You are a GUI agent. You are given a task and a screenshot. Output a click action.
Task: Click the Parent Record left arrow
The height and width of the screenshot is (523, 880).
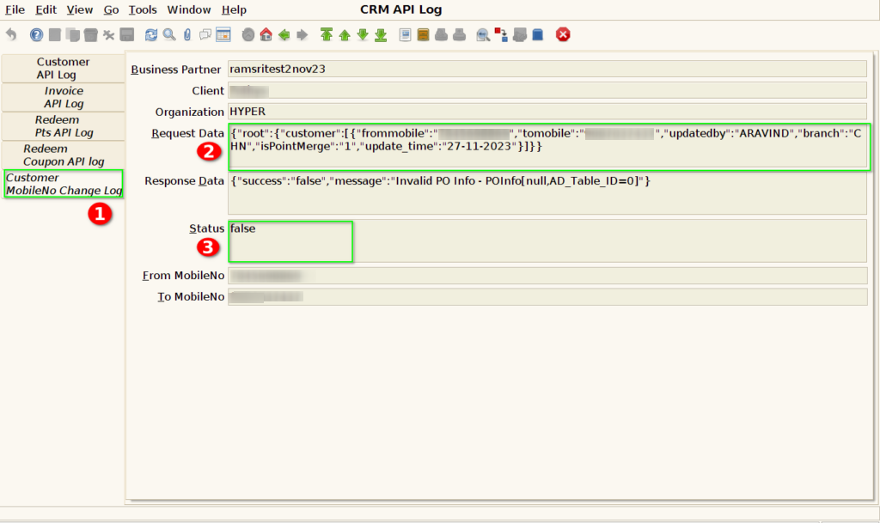pos(284,34)
